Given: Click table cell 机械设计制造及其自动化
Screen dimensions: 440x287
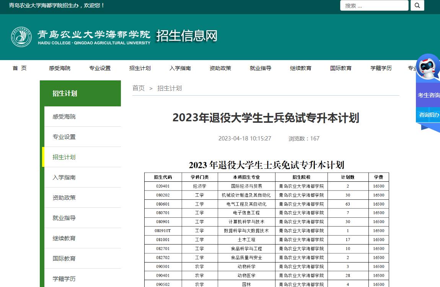Looking at the screenshot, I should click(x=246, y=195).
